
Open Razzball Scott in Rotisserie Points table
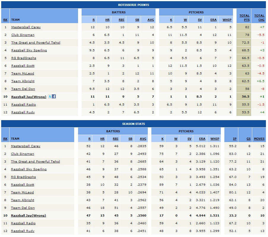(23, 66)
